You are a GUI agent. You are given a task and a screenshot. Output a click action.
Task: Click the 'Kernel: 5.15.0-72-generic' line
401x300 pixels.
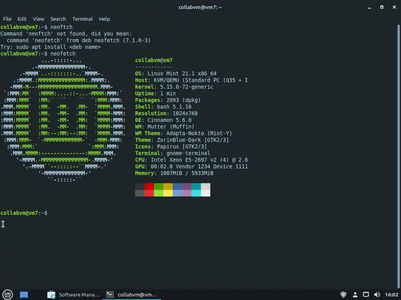(x=174, y=87)
